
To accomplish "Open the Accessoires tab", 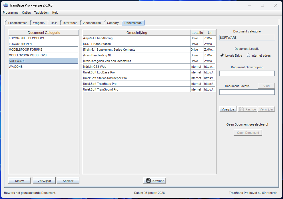I will point(92,23).
